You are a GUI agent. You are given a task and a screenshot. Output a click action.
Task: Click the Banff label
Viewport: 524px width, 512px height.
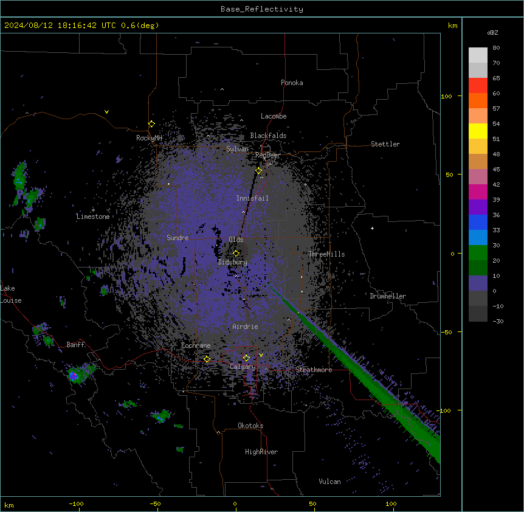tap(75, 345)
